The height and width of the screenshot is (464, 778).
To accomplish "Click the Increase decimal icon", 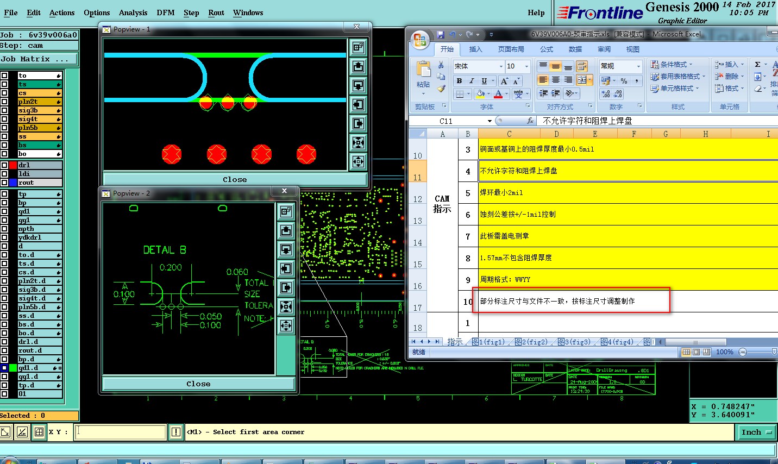I will pos(606,94).
